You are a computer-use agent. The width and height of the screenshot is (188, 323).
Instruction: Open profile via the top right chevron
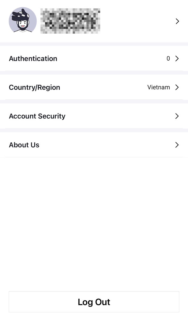pos(177,21)
